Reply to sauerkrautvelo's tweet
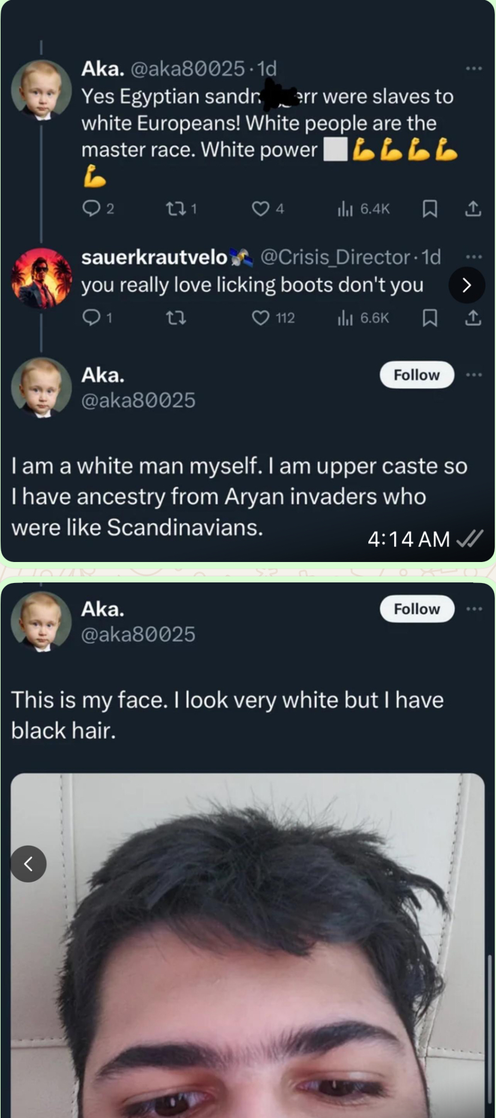This screenshot has width=496, height=1118. tap(91, 317)
